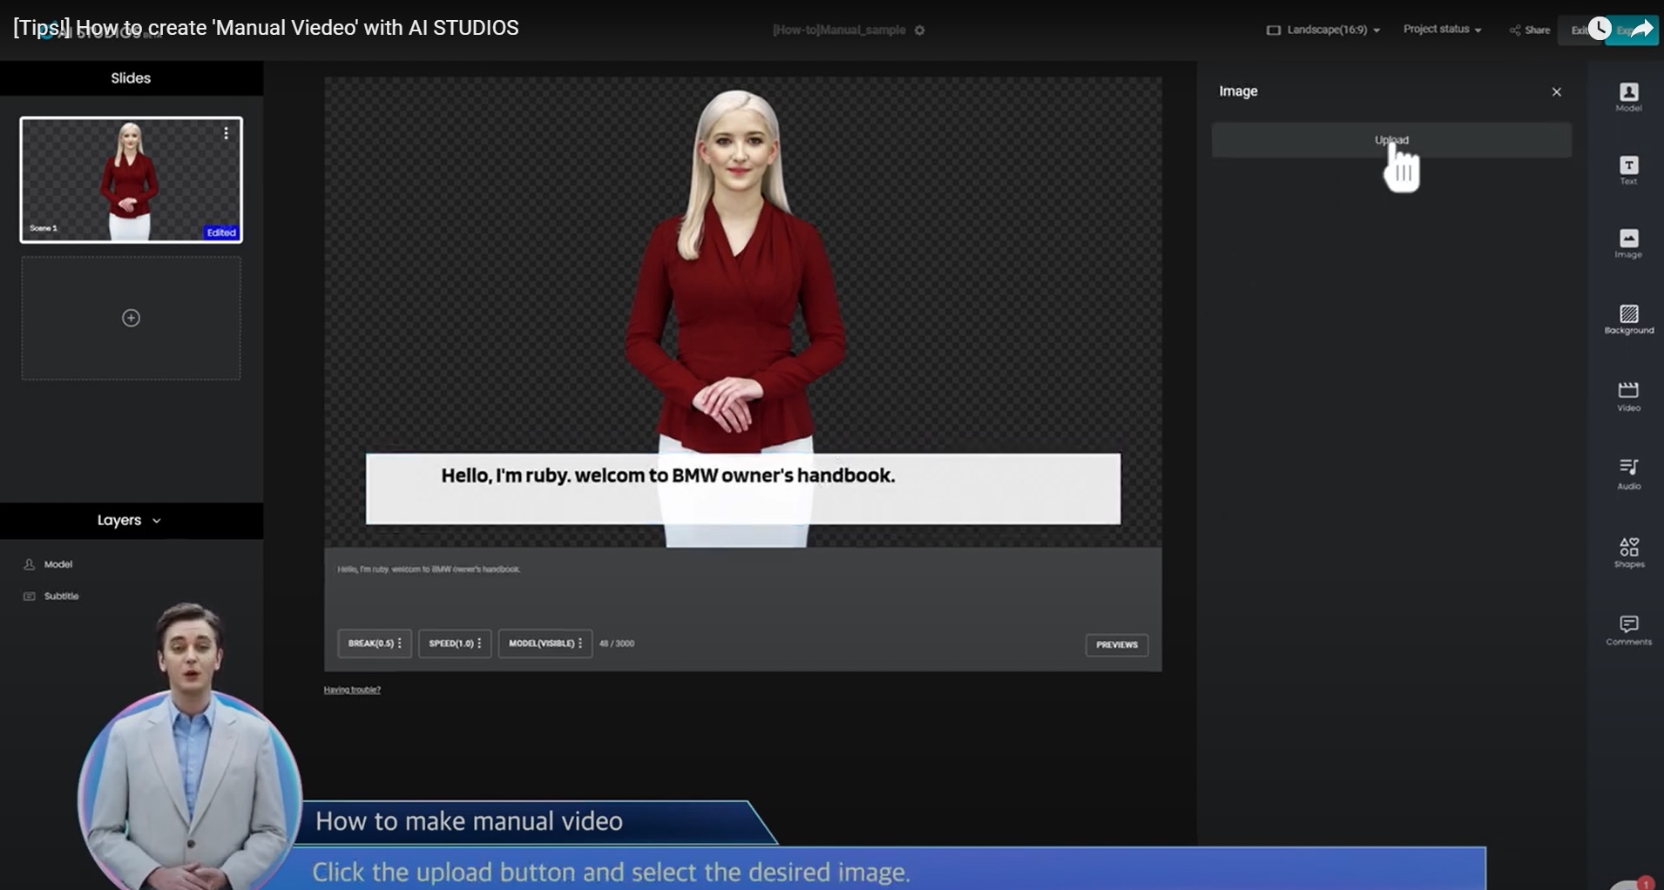Add a new slide with plus

coord(131,318)
